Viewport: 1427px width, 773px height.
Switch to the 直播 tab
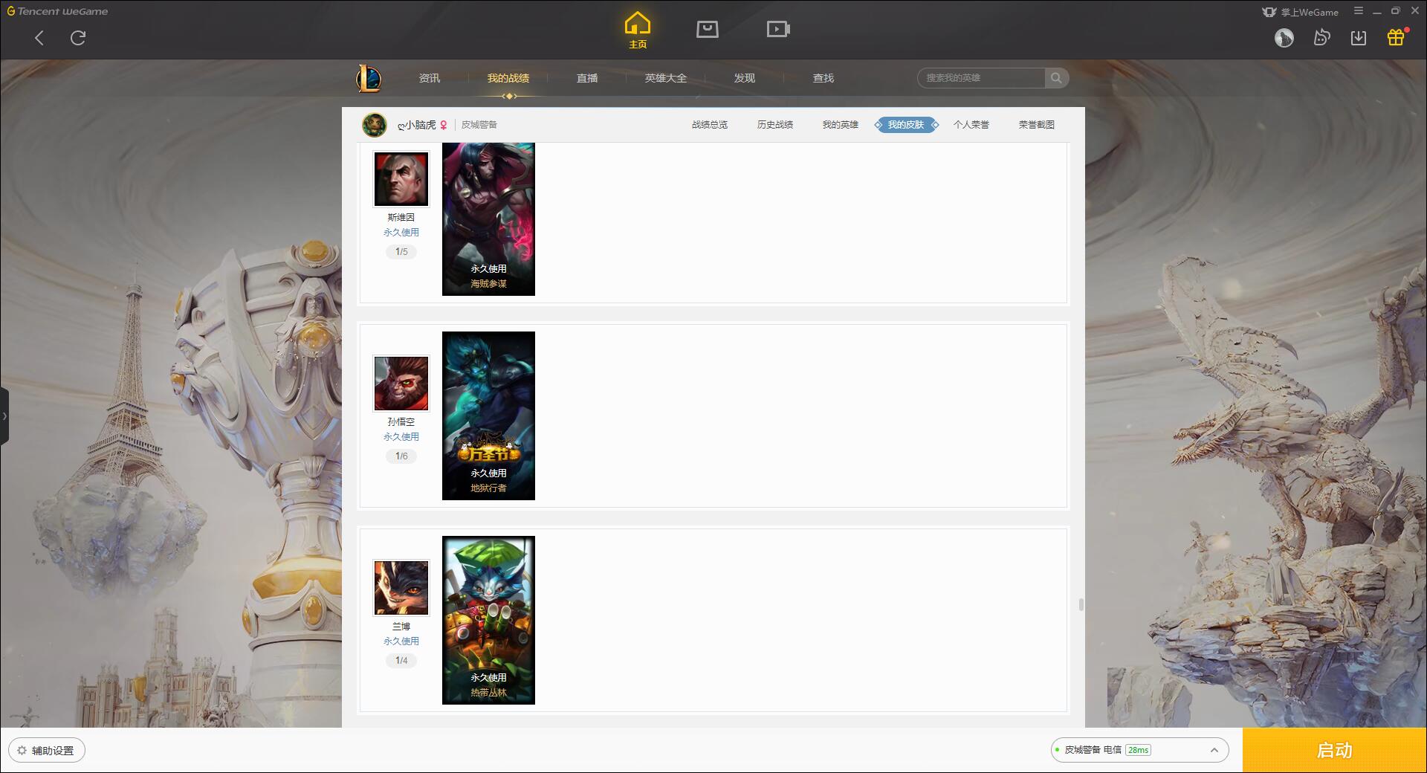tap(587, 78)
